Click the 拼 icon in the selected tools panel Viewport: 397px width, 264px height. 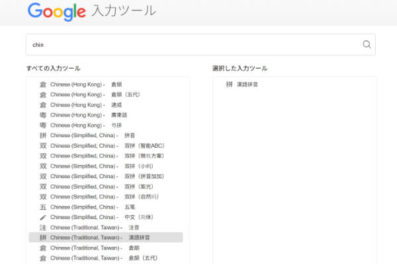(229, 84)
